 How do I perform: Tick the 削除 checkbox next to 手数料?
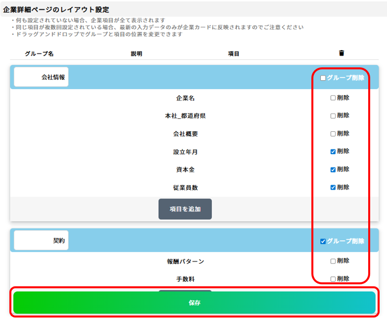click(333, 279)
